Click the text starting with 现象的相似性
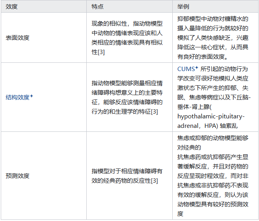This screenshot has height=221, width=259. 127,38
